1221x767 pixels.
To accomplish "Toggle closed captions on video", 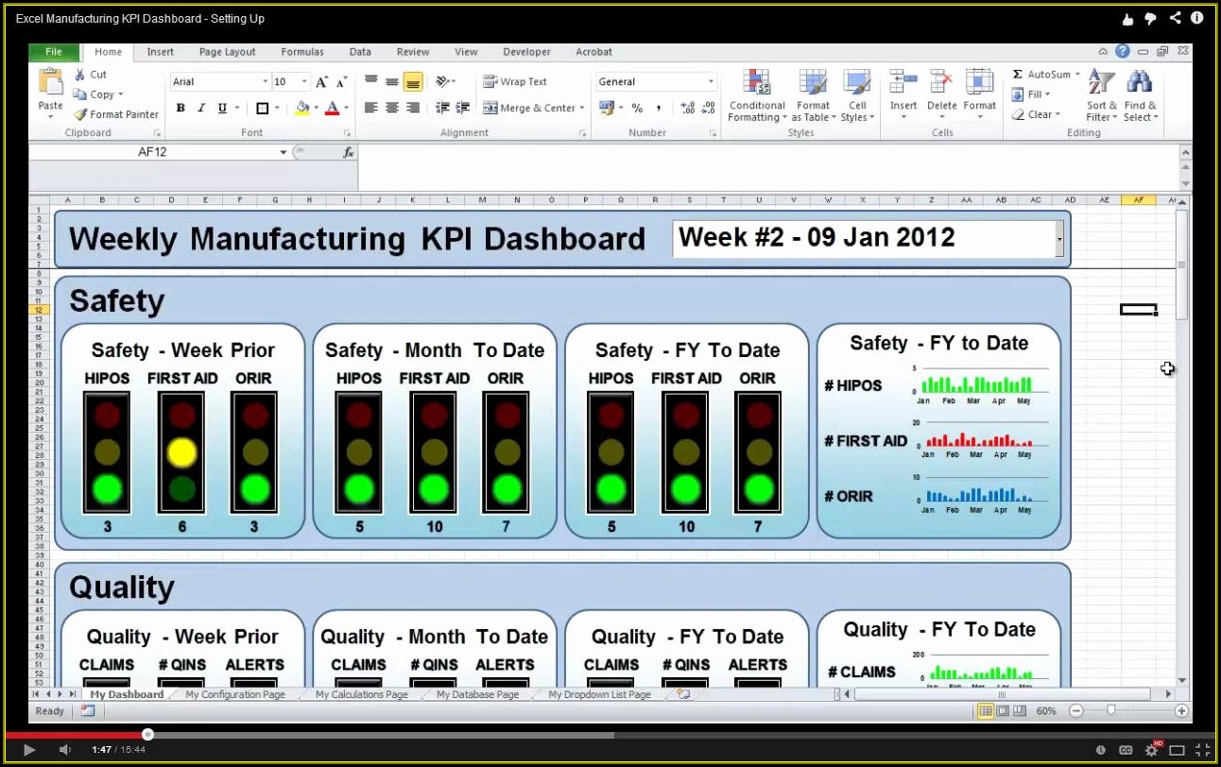I will (x=1126, y=750).
